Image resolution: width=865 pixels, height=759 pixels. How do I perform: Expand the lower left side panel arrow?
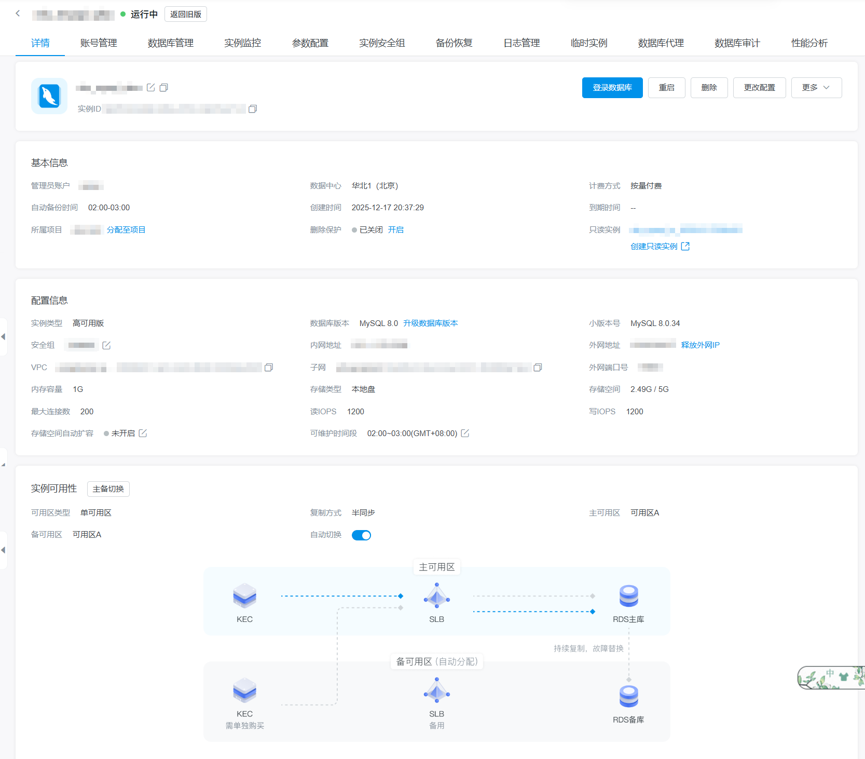pos(3,550)
